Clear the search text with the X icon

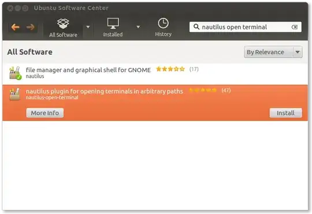pos(295,27)
